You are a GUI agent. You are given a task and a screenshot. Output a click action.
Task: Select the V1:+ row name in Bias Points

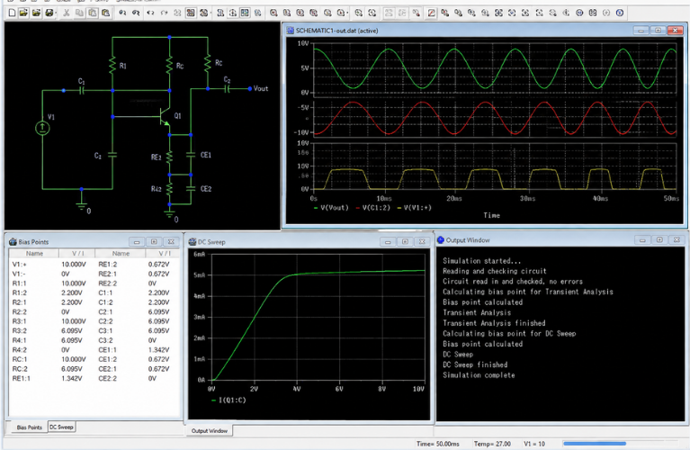click(x=19, y=265)
